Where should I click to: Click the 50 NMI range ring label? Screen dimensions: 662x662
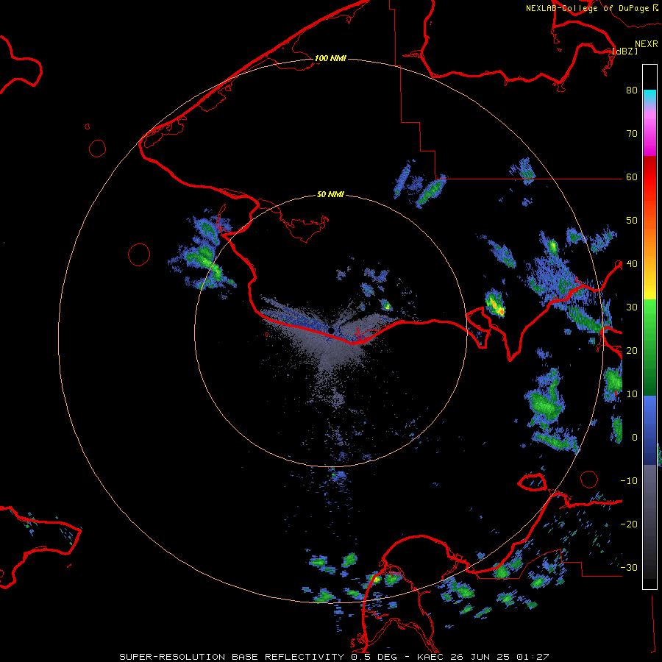[330, 195]
